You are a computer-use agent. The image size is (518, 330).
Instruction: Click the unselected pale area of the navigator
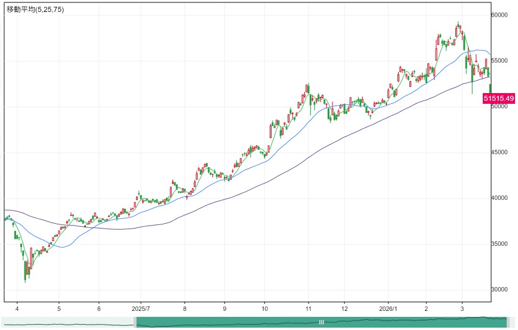coord(67,322)
